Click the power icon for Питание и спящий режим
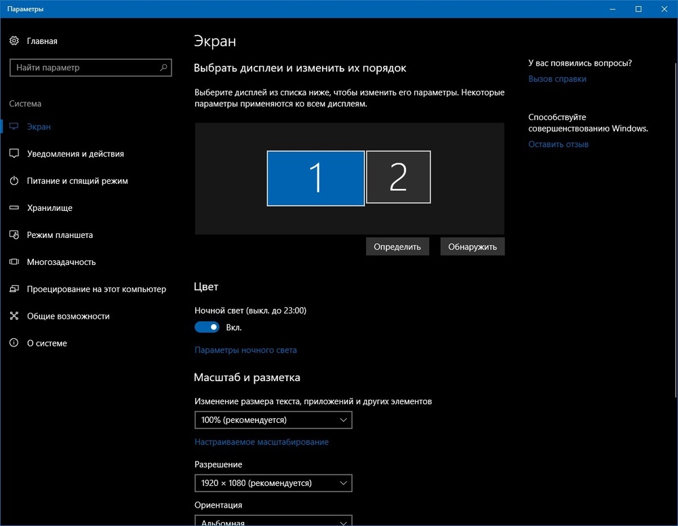This screenshot has height=526, width=678. point(14,181)
